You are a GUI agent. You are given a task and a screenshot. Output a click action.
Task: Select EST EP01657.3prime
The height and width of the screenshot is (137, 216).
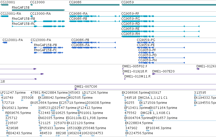click(x=165, y=118)
